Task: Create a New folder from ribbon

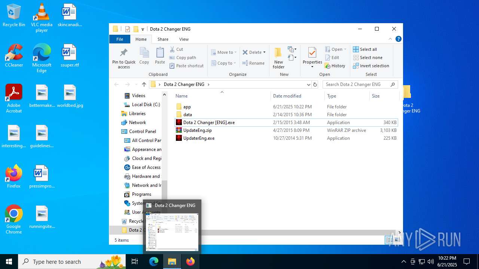Action: [278, 58]
